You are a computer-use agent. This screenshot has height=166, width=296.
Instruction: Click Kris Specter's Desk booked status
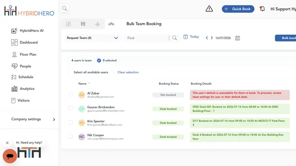pos(168,123)
